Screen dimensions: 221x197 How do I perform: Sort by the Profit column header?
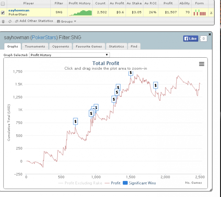point(168,3)
